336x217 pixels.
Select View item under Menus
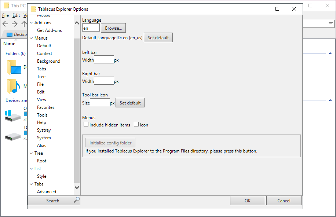click(41, 100)
